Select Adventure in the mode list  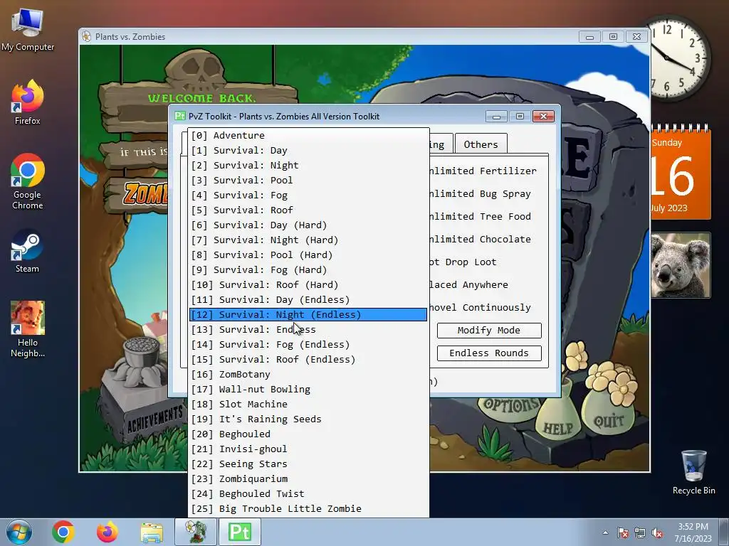tap(308, 136)
